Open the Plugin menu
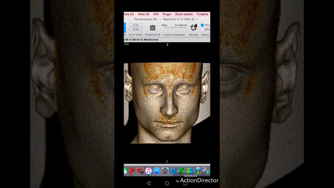 pyautogui.click(x=167, y=14)
